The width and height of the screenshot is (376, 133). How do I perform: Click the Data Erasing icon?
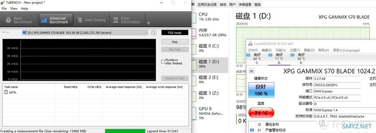point(80,20)
